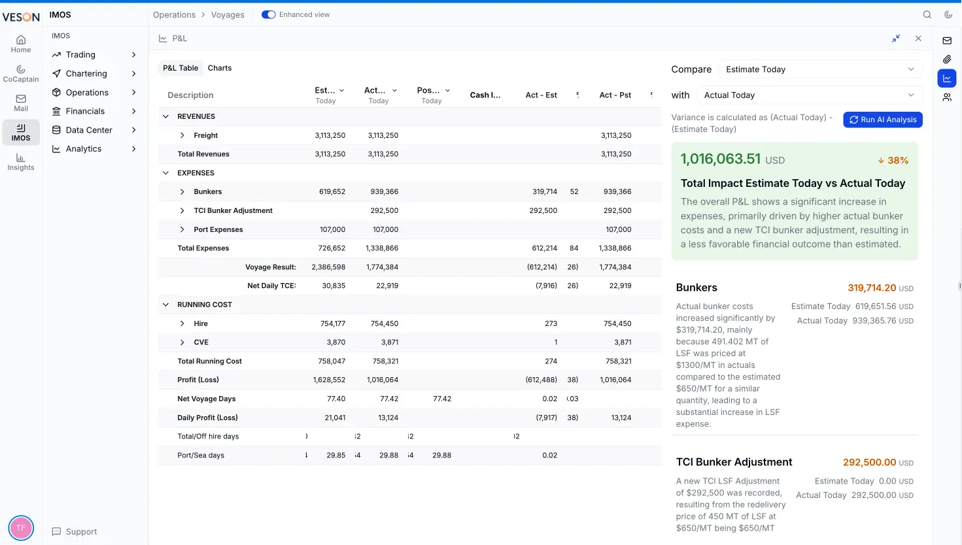Open the Insights sidebar icon
The height and width of the screenshot is (545, 962).
21,162
